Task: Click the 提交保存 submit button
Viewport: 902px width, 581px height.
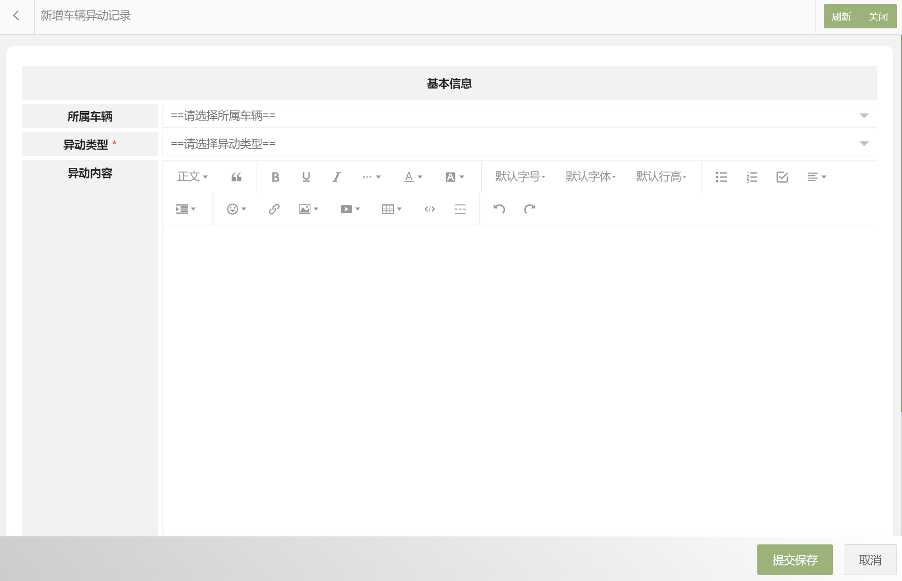Action: pos(794,559)
